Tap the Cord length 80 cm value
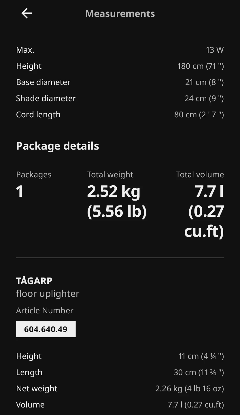The width and height of the screenshot is (240, 415). (199, 115)
